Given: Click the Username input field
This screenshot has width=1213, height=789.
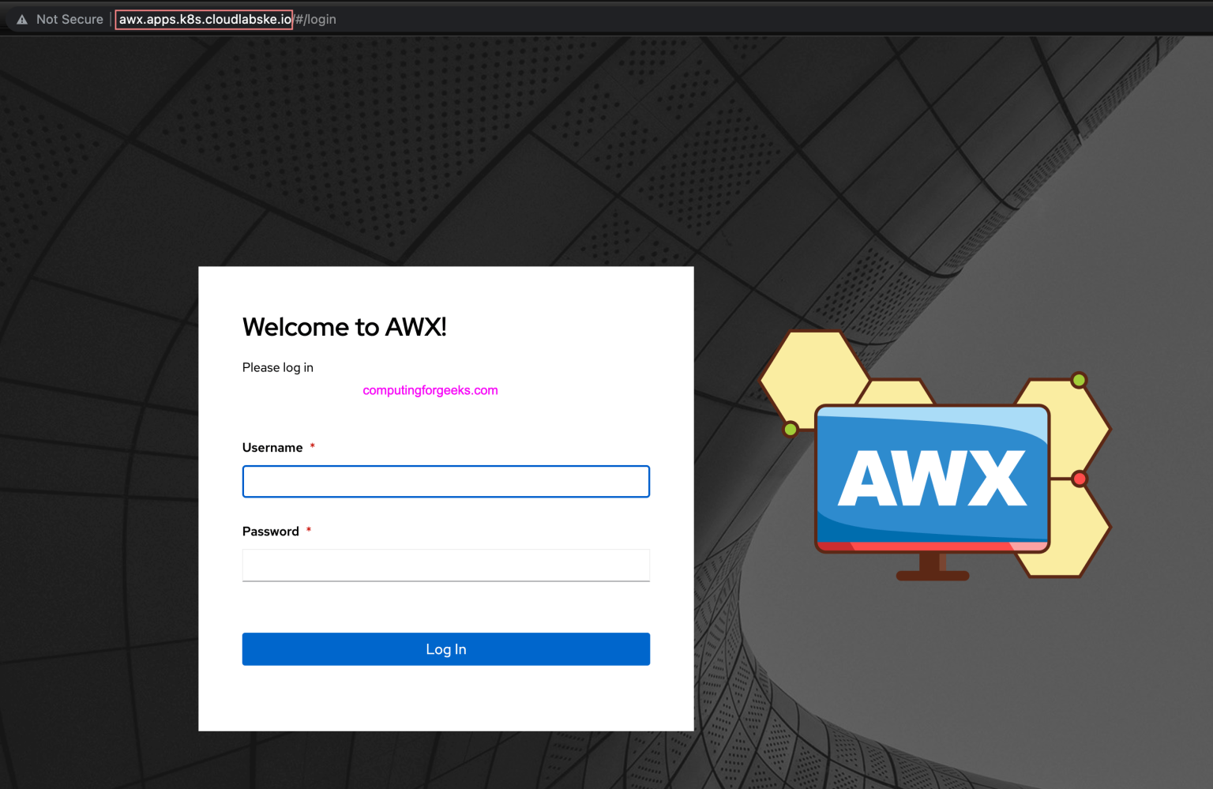Looking at the screenshot, I should point(445,481).
